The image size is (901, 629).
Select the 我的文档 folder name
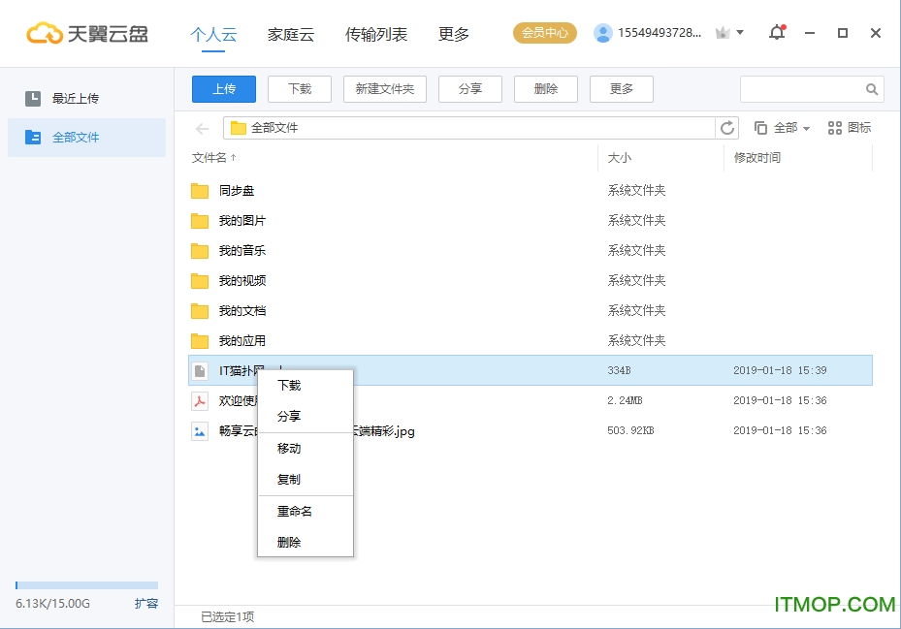click(x=241, y=311)
